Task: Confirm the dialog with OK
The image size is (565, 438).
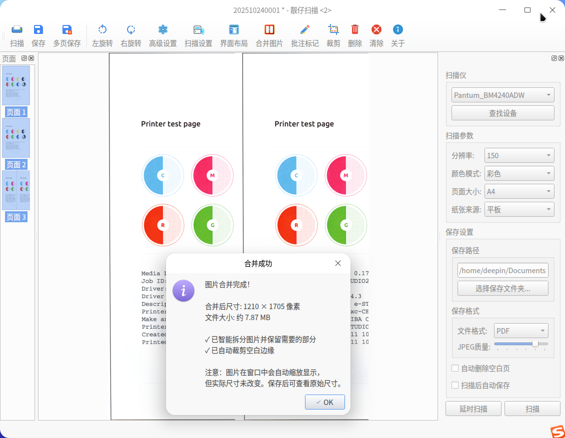Action: [324, 402]
